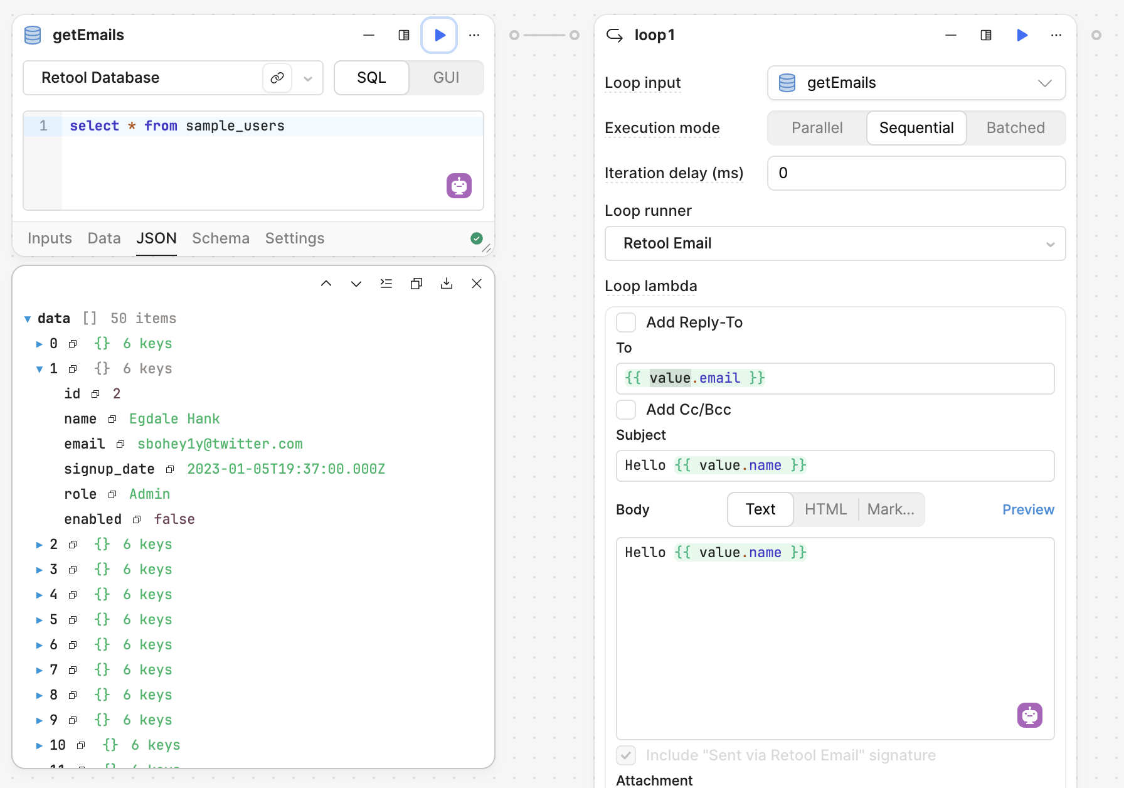The width and height of the screenshot is (1124, 788).
Task: Expand item 0 in the data tree
Action: pos(39,344)
